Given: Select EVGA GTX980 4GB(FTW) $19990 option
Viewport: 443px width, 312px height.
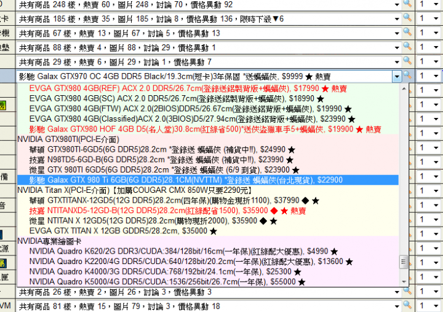Looking at the screenshot, I should coord(208,109).
